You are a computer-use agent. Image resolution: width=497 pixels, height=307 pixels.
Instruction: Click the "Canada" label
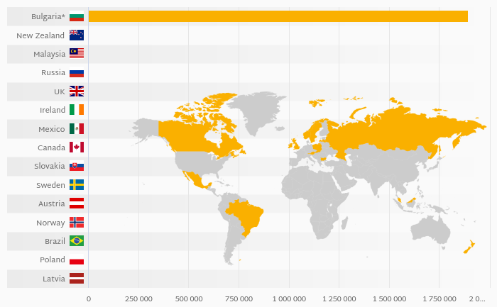51,147
